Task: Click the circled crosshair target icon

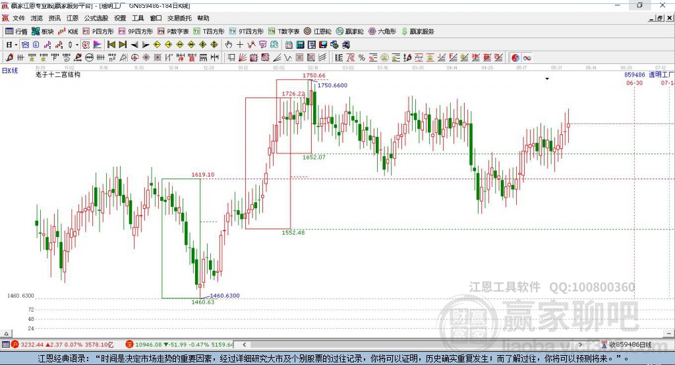Action: pos(134,58)
